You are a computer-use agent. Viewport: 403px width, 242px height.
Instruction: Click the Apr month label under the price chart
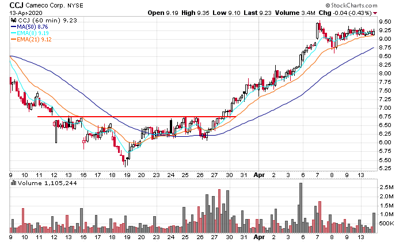(259, 175)
